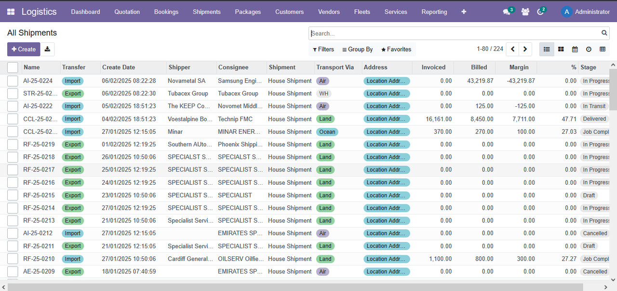Screen dimensions: 617x291
Task: Go to next page of records
Action: point(525,49)
